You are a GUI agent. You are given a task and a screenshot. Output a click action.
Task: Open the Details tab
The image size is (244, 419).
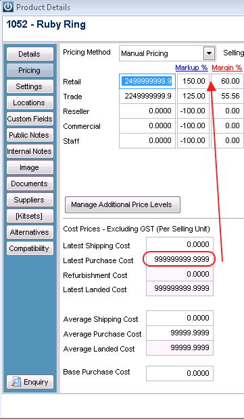pos(30,54)
